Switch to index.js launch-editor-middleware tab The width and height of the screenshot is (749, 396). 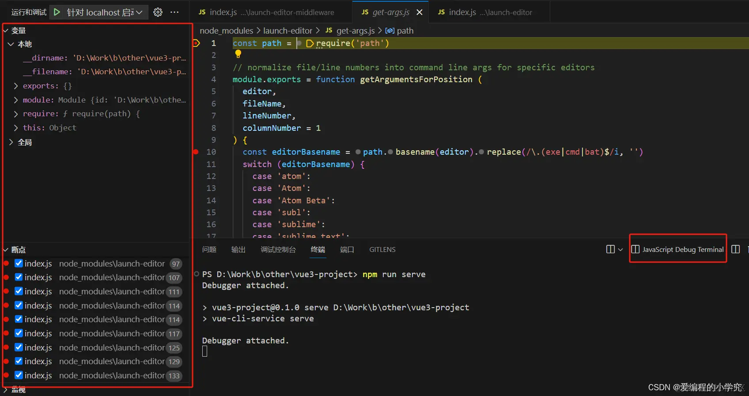coord(271,12)
